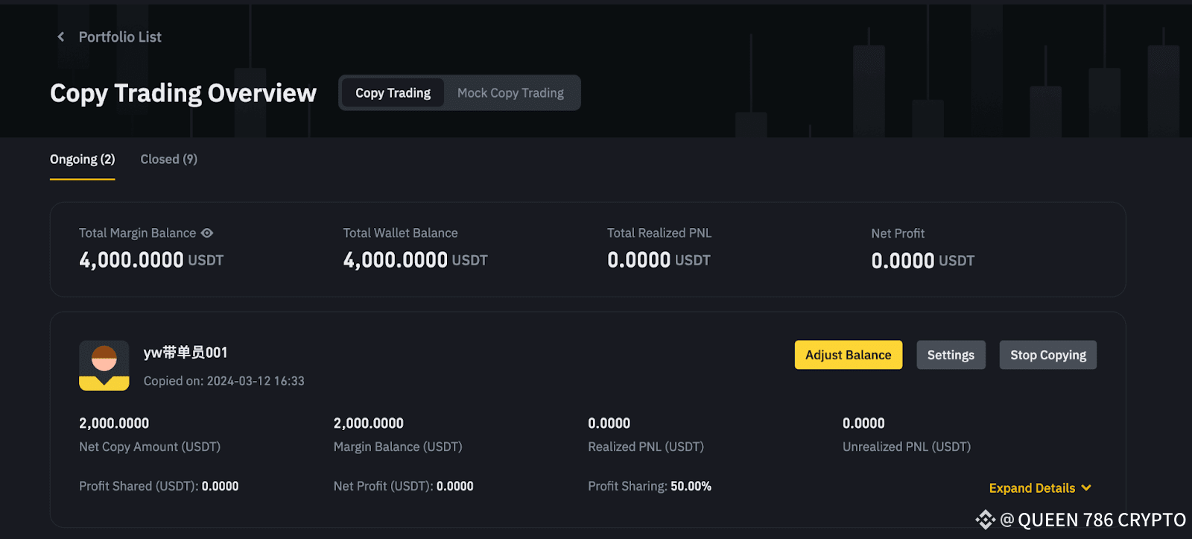Switch to Mock Copy Trading mode
Viewport: 1192px width, 539px height.
pos(510,93)
